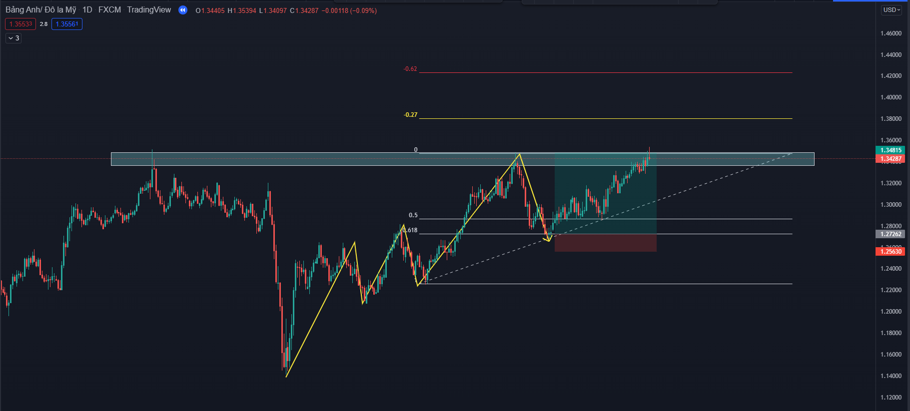The height and width of the screenshot is (411, 910).
Task: Click the Fibonacci 0.618 level label
Action: click(410, 230)
